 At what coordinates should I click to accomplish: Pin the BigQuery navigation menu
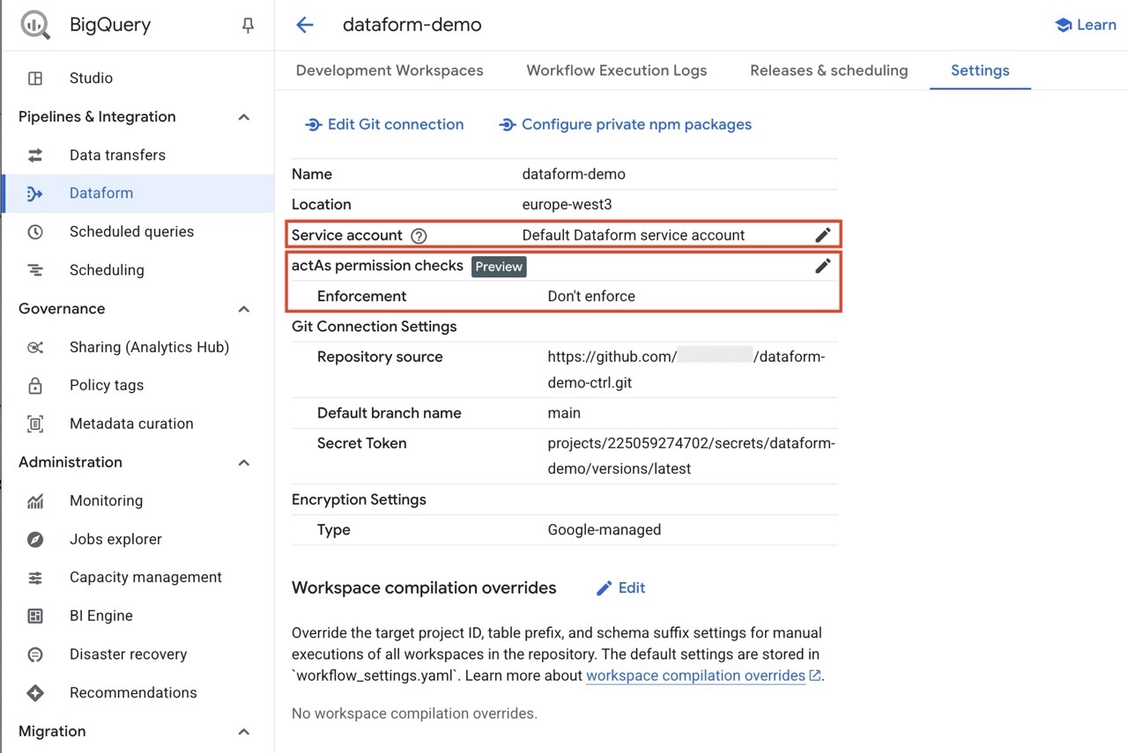[248, 26]
